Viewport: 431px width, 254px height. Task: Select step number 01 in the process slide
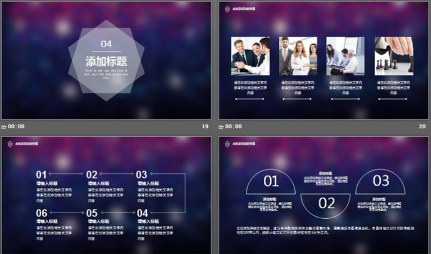coord(41,174)
